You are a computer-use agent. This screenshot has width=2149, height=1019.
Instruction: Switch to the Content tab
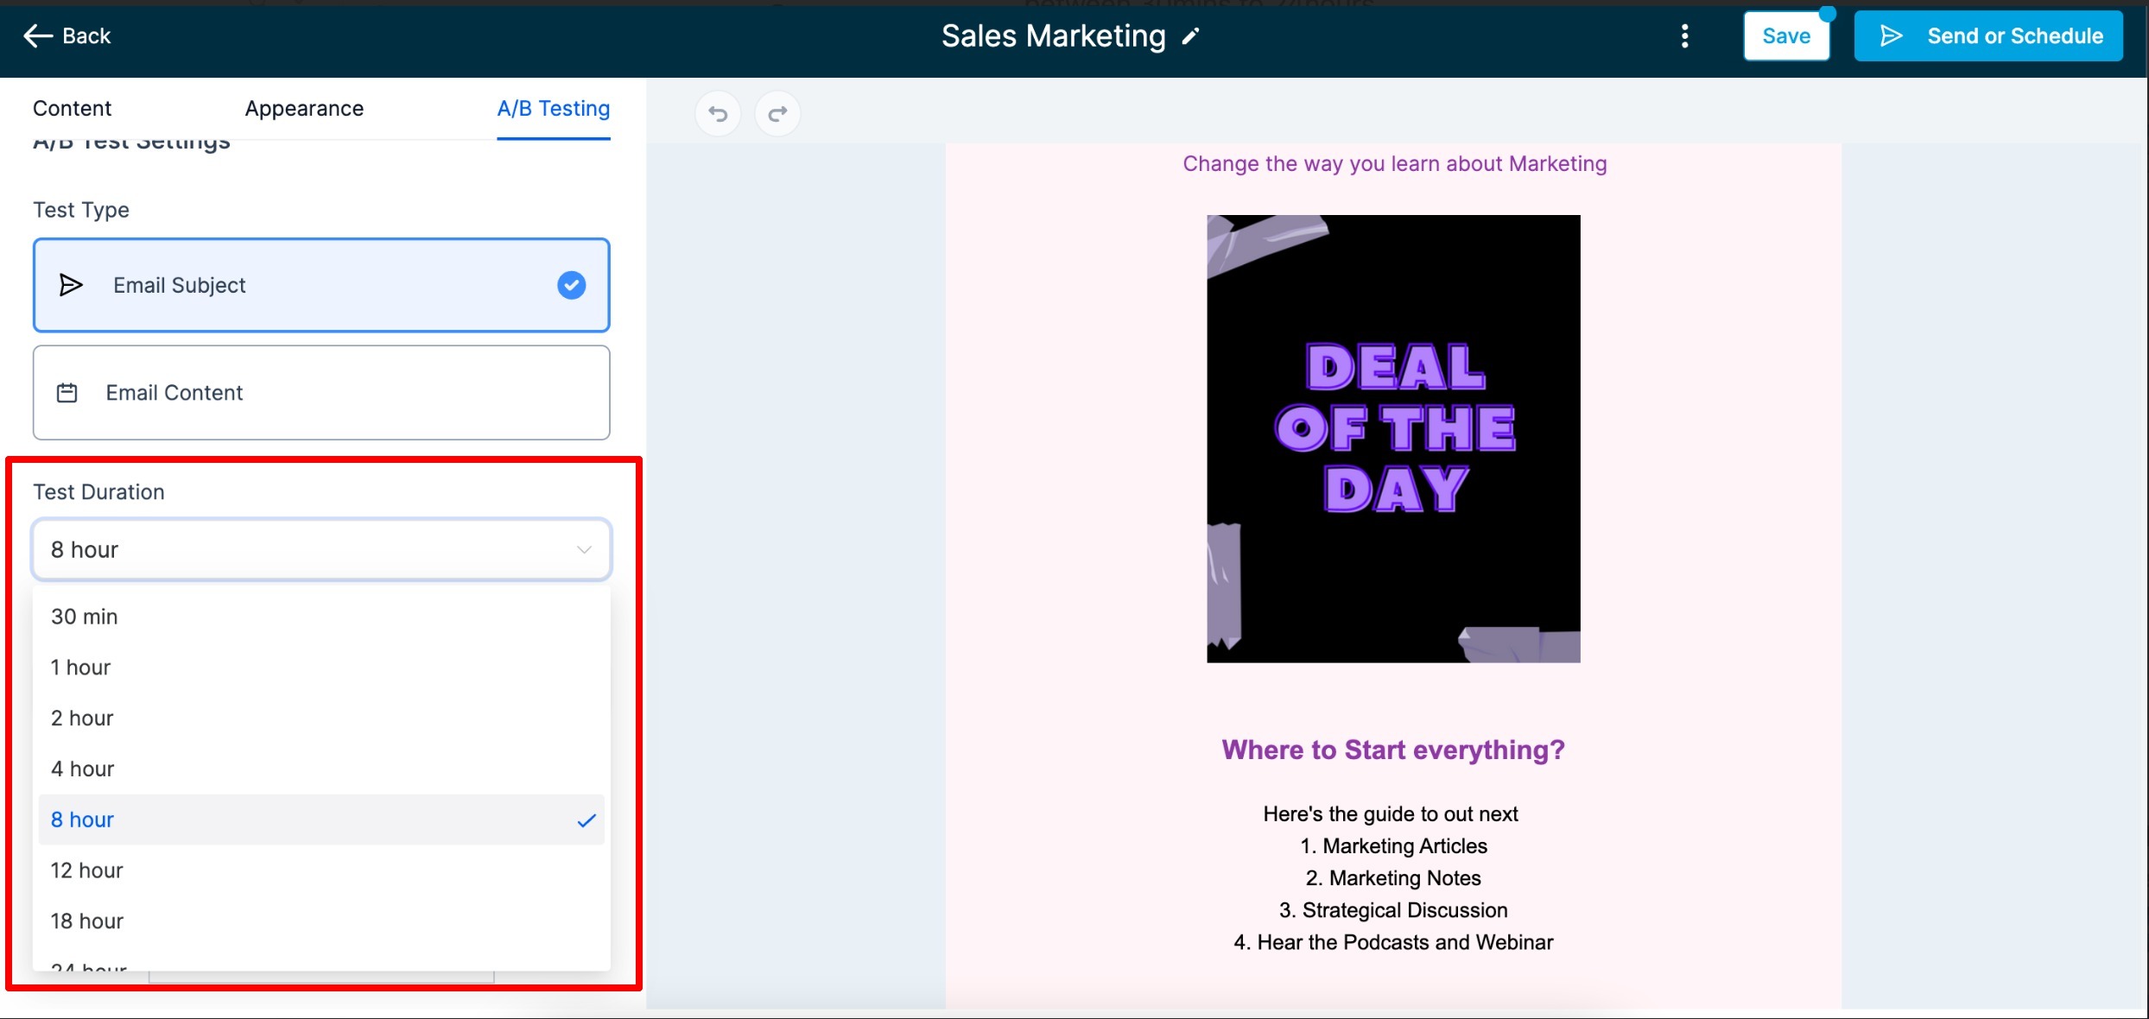(73, 108)
